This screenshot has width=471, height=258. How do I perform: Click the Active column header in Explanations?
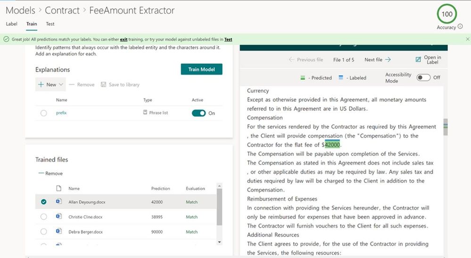(x=198, y=100)
